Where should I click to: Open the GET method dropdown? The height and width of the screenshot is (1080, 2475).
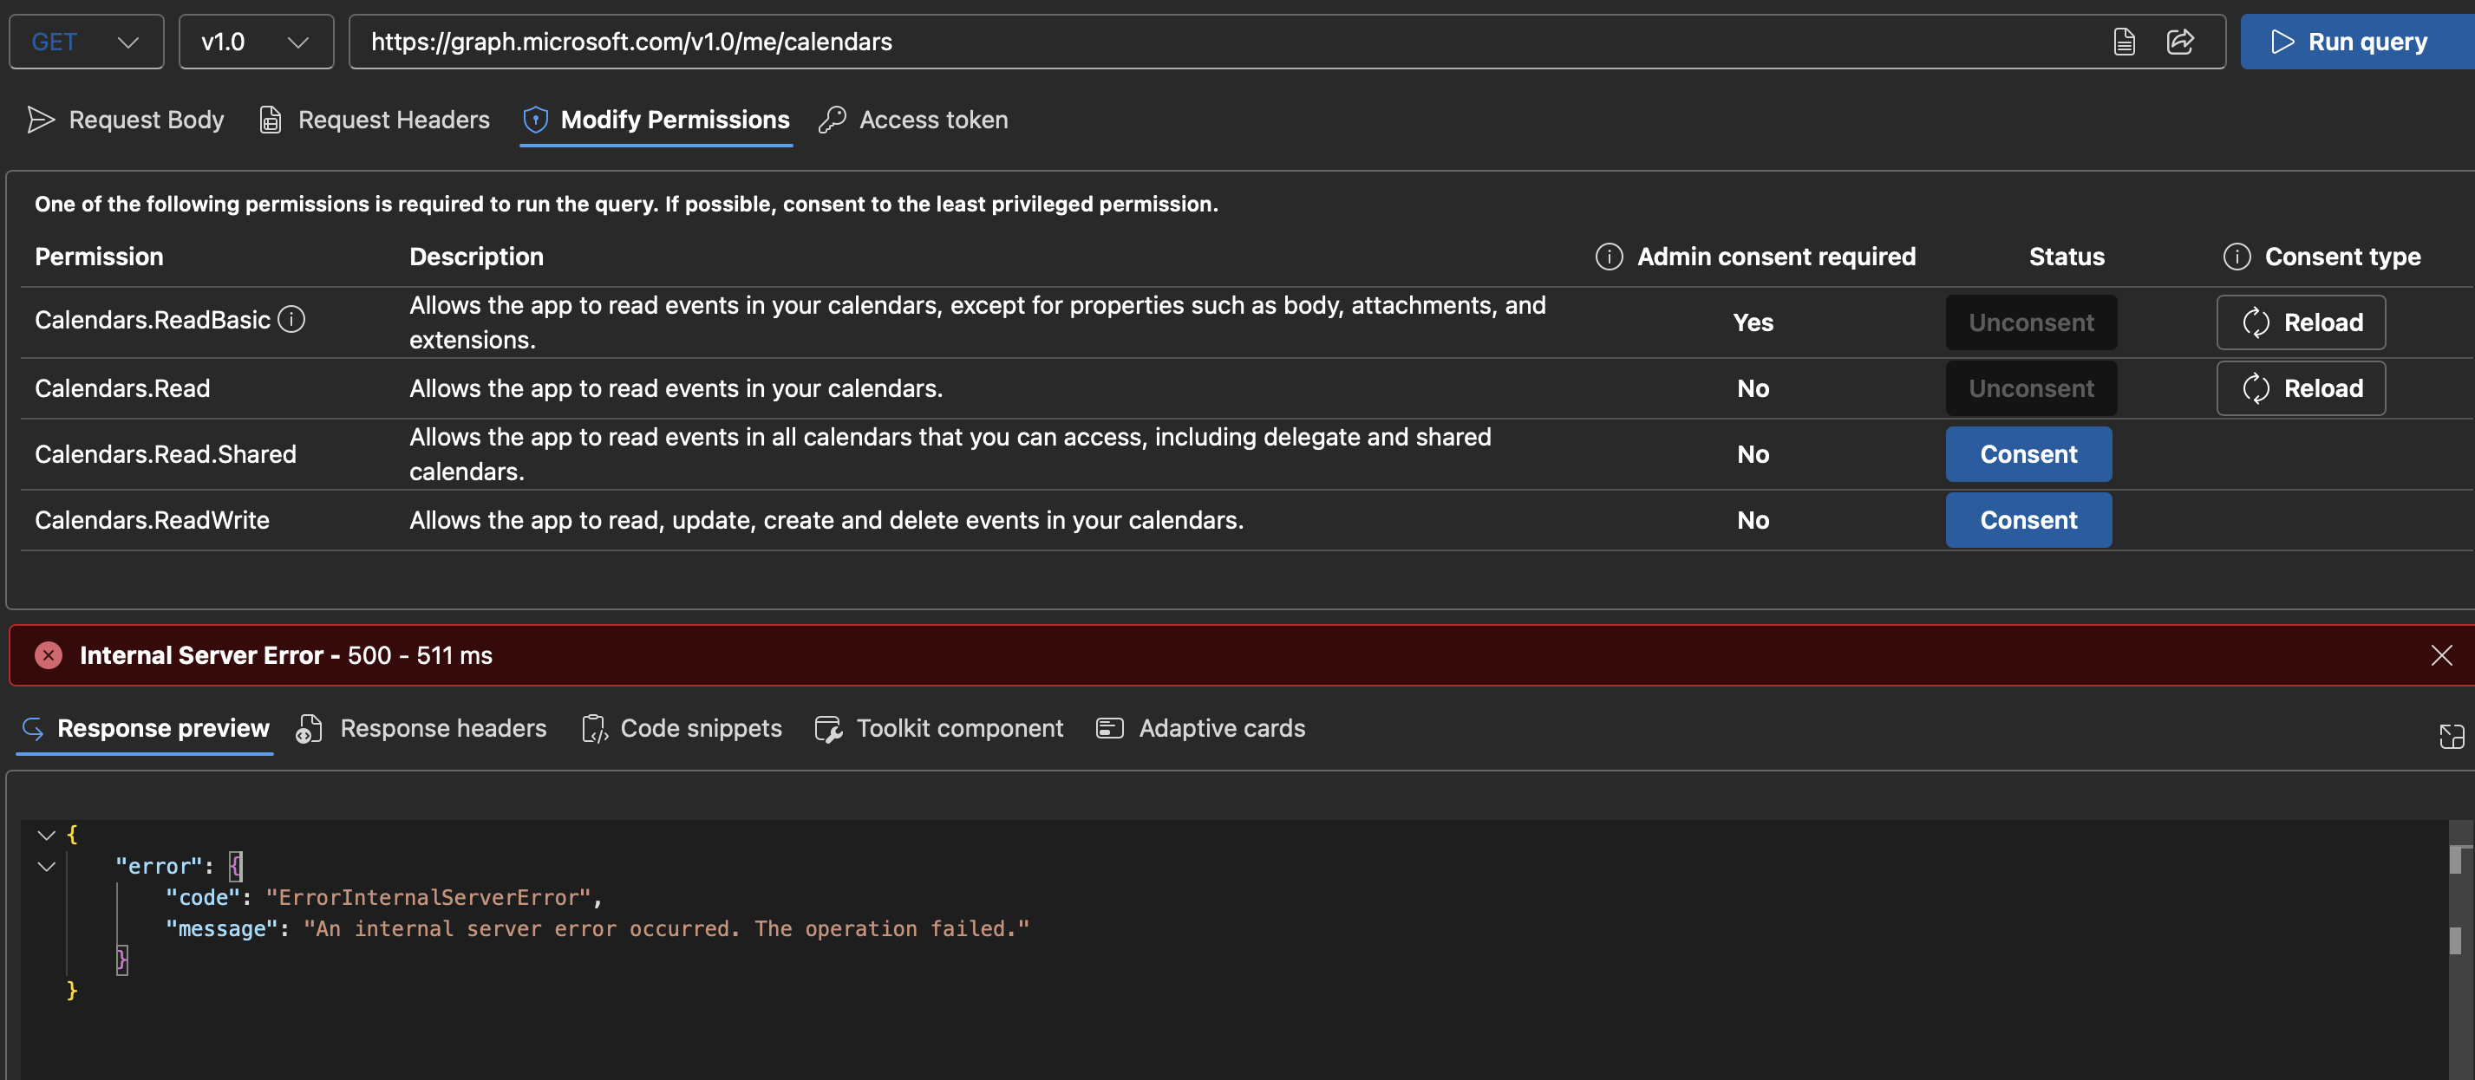(87, 42)
